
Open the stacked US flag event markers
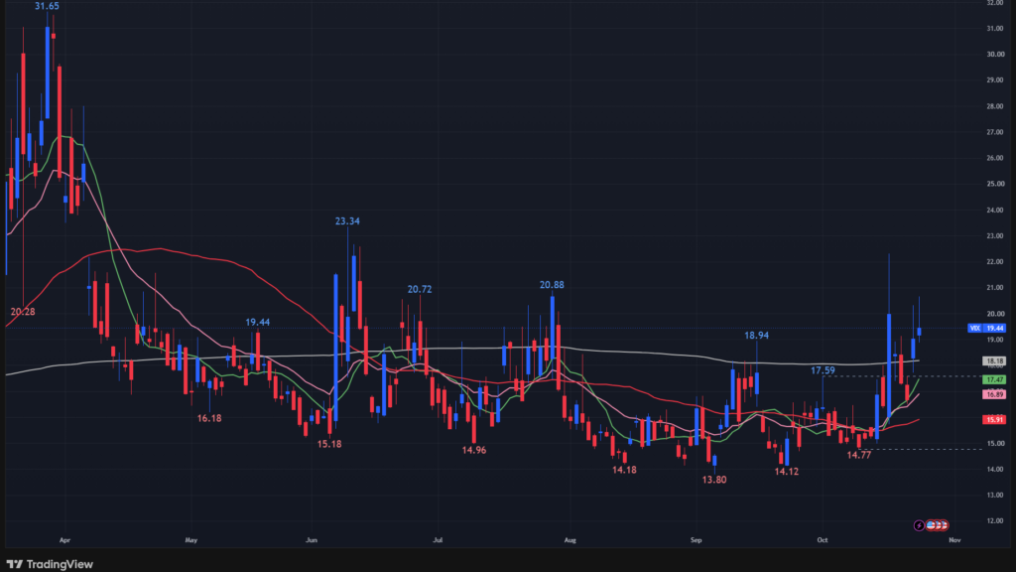[x=937, y=525]
